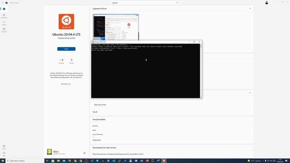
Task: Click the Rate and review button
Action: click(x=100, y=105)
